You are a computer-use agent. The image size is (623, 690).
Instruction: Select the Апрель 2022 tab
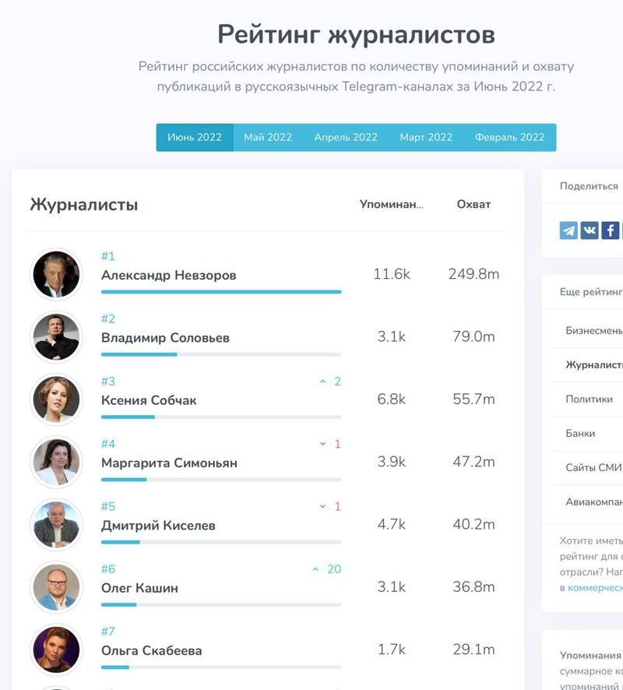click(x=346, y=137)
